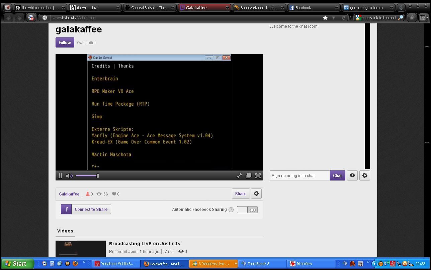Click Connect to Share Facebook button

point(86,209)
